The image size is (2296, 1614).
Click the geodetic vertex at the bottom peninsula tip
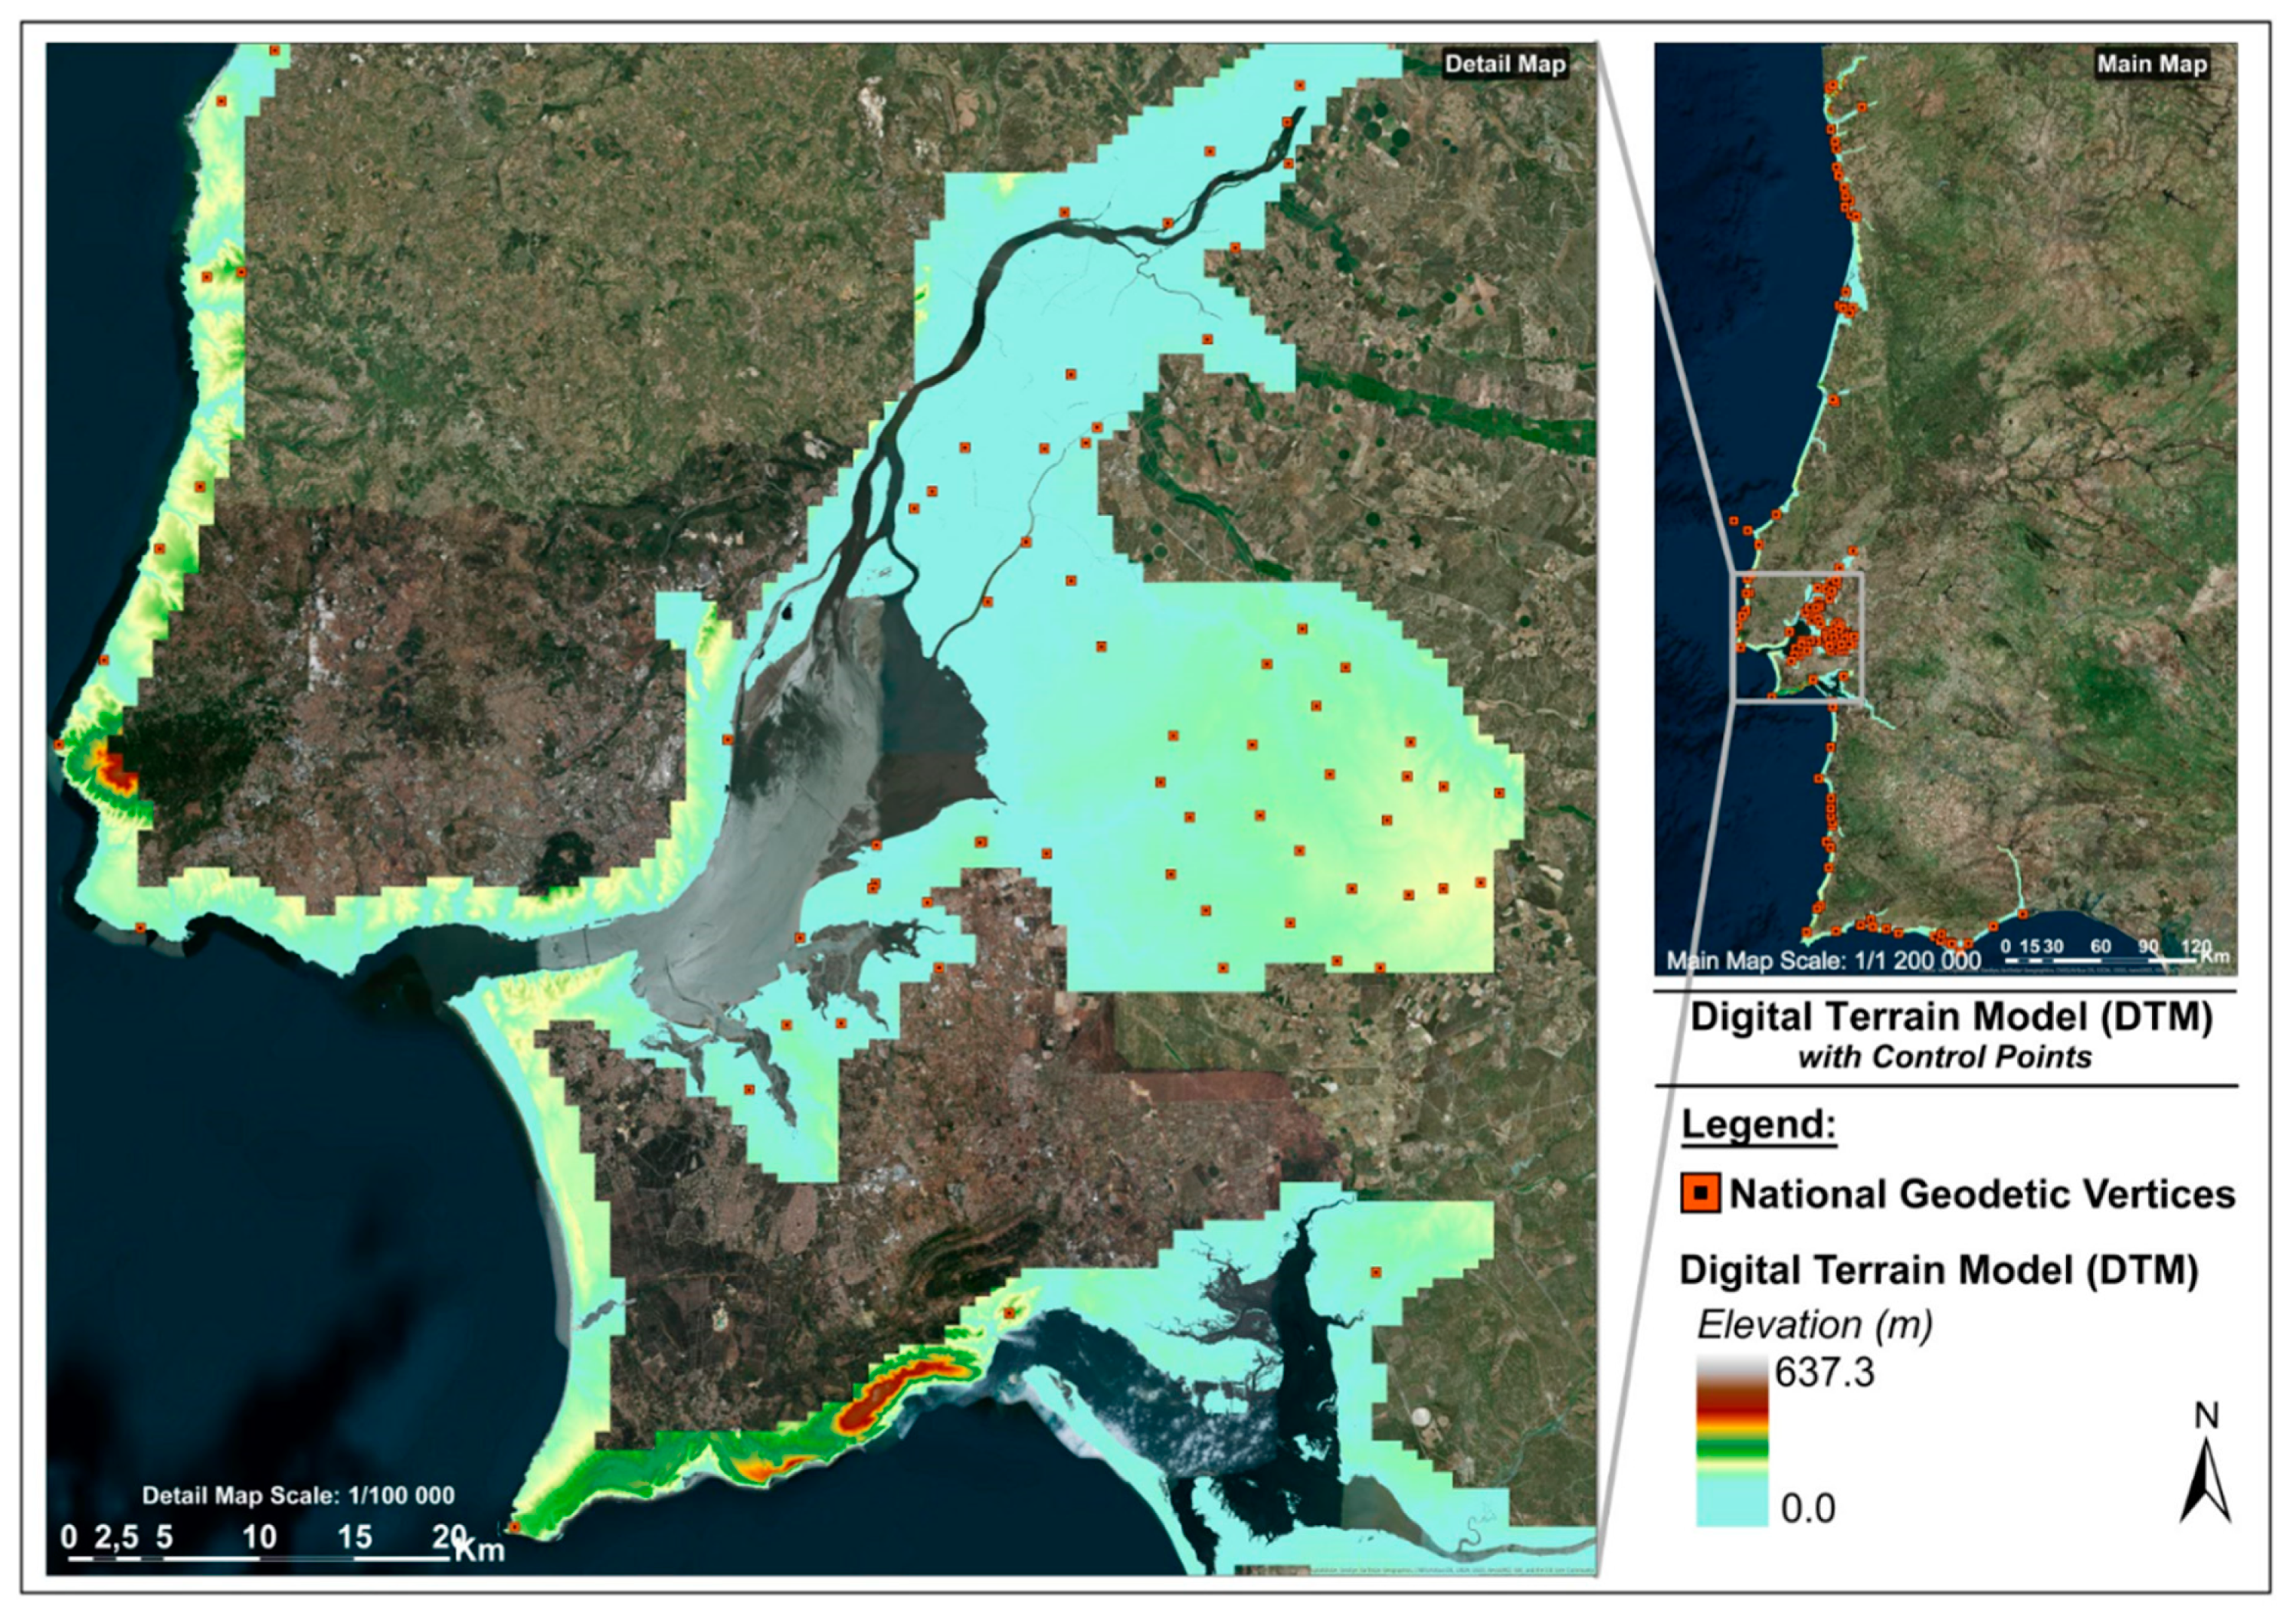[514, 1527]
